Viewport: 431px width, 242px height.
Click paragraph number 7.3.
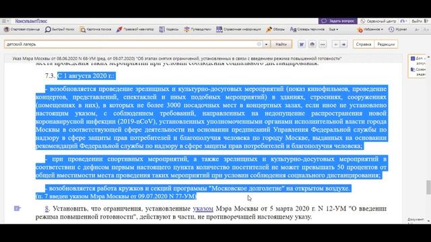pos(51,76)
